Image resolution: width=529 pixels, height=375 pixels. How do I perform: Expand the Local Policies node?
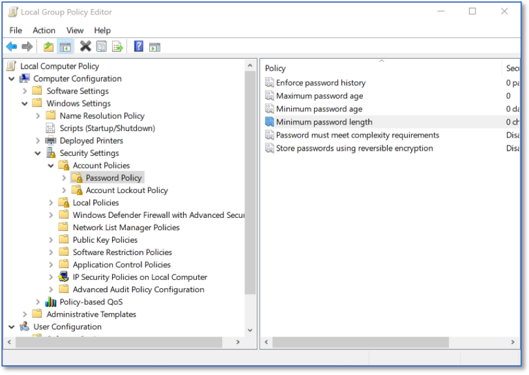(x=51, y=203)
